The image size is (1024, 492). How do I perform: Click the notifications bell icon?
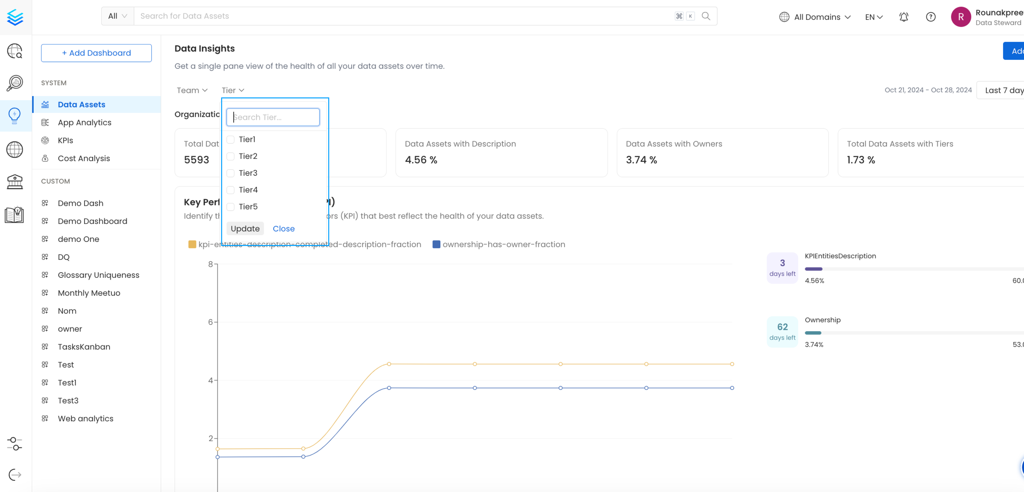(x=903, y=16)
